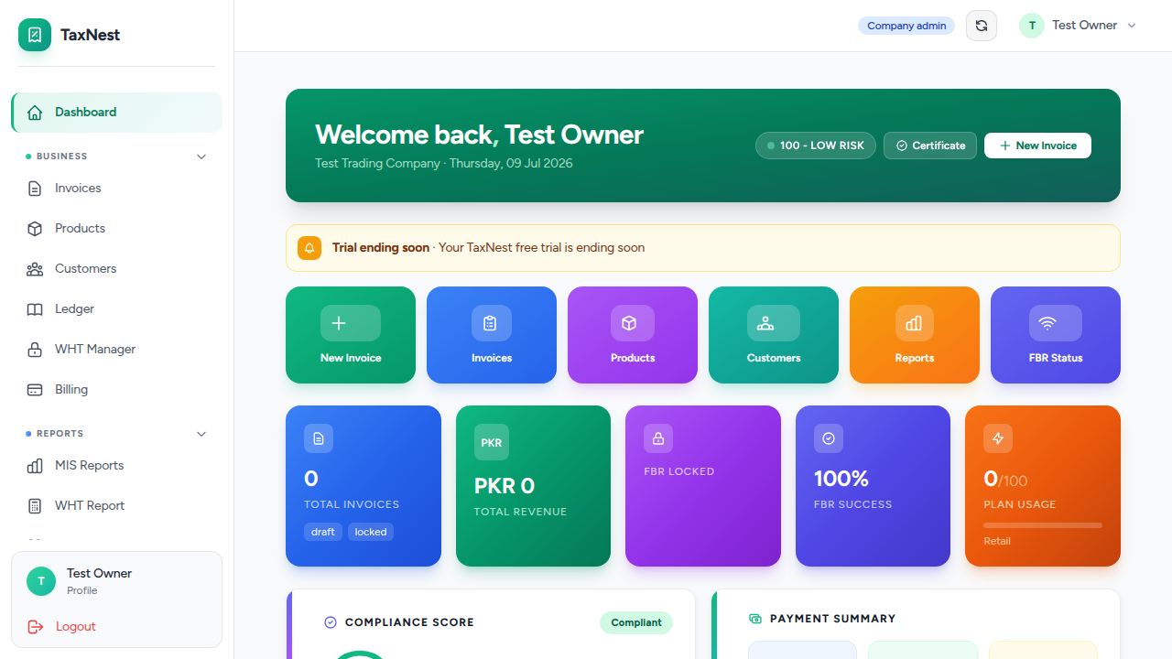Image resolution: width=1172 pixels, height=659 pixels.
Task: Open Customers in the sidebar
Action: point(116,269)
